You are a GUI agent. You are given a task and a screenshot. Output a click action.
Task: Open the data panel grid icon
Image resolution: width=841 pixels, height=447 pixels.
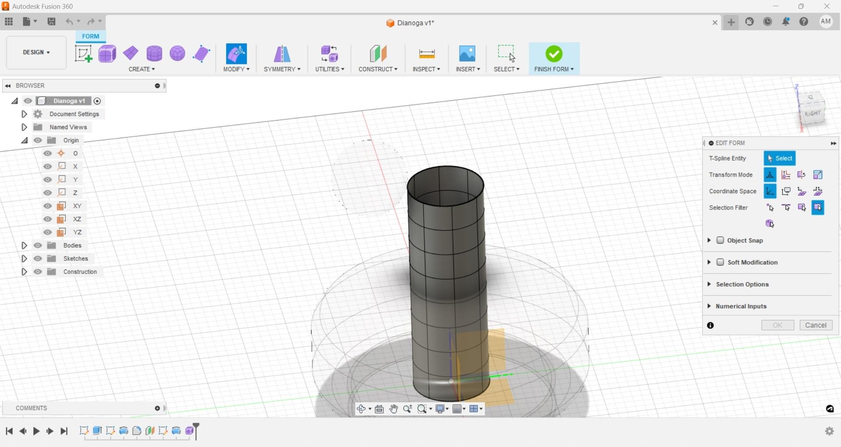pos(9,21)
